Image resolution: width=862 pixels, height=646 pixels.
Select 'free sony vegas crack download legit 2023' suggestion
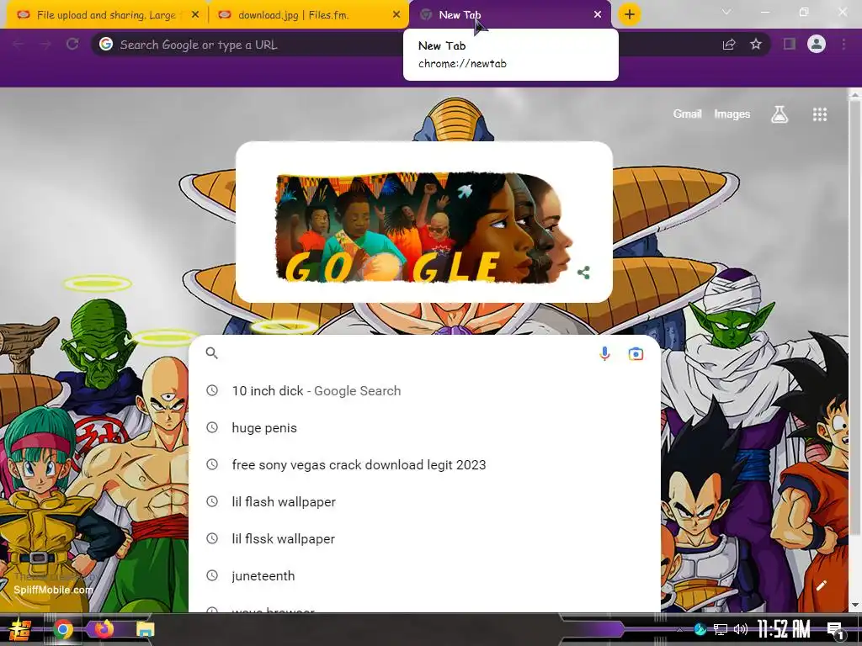[x=424, y=464]
